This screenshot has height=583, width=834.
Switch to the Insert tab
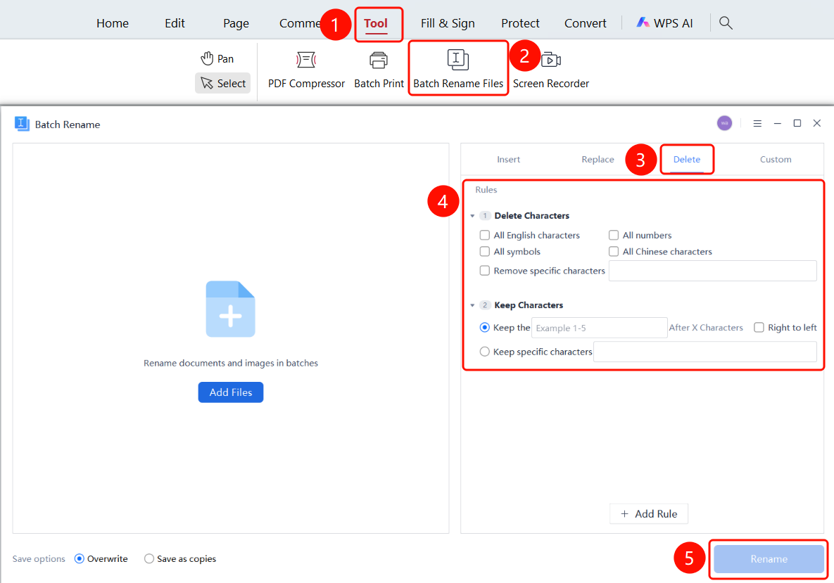point(508,160)
